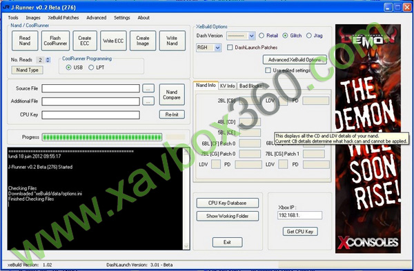Enable the DashLaunch Patches checkbox
Image resolution: width=414 pixels, height=271 pixels.
click(x=230, y=48)
